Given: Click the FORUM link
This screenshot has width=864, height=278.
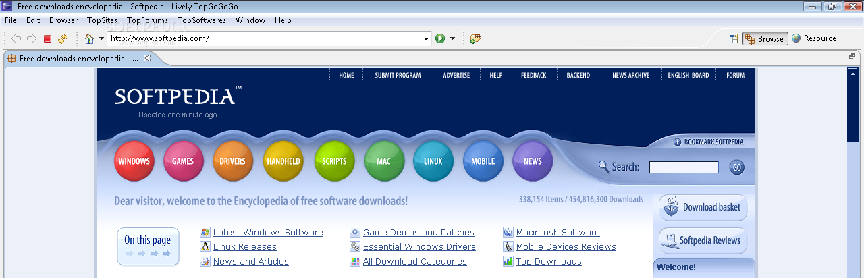Looking at the screenshot, I should (x=736, y=76).
